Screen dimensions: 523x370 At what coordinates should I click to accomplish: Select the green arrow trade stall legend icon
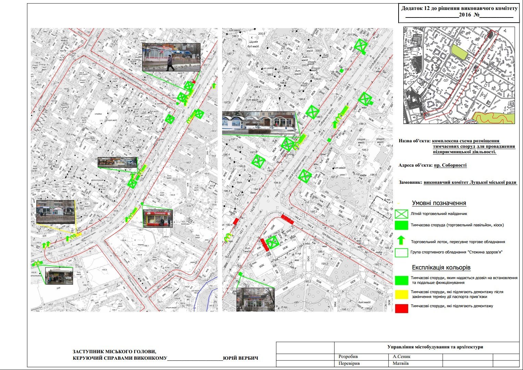point(401,240)
